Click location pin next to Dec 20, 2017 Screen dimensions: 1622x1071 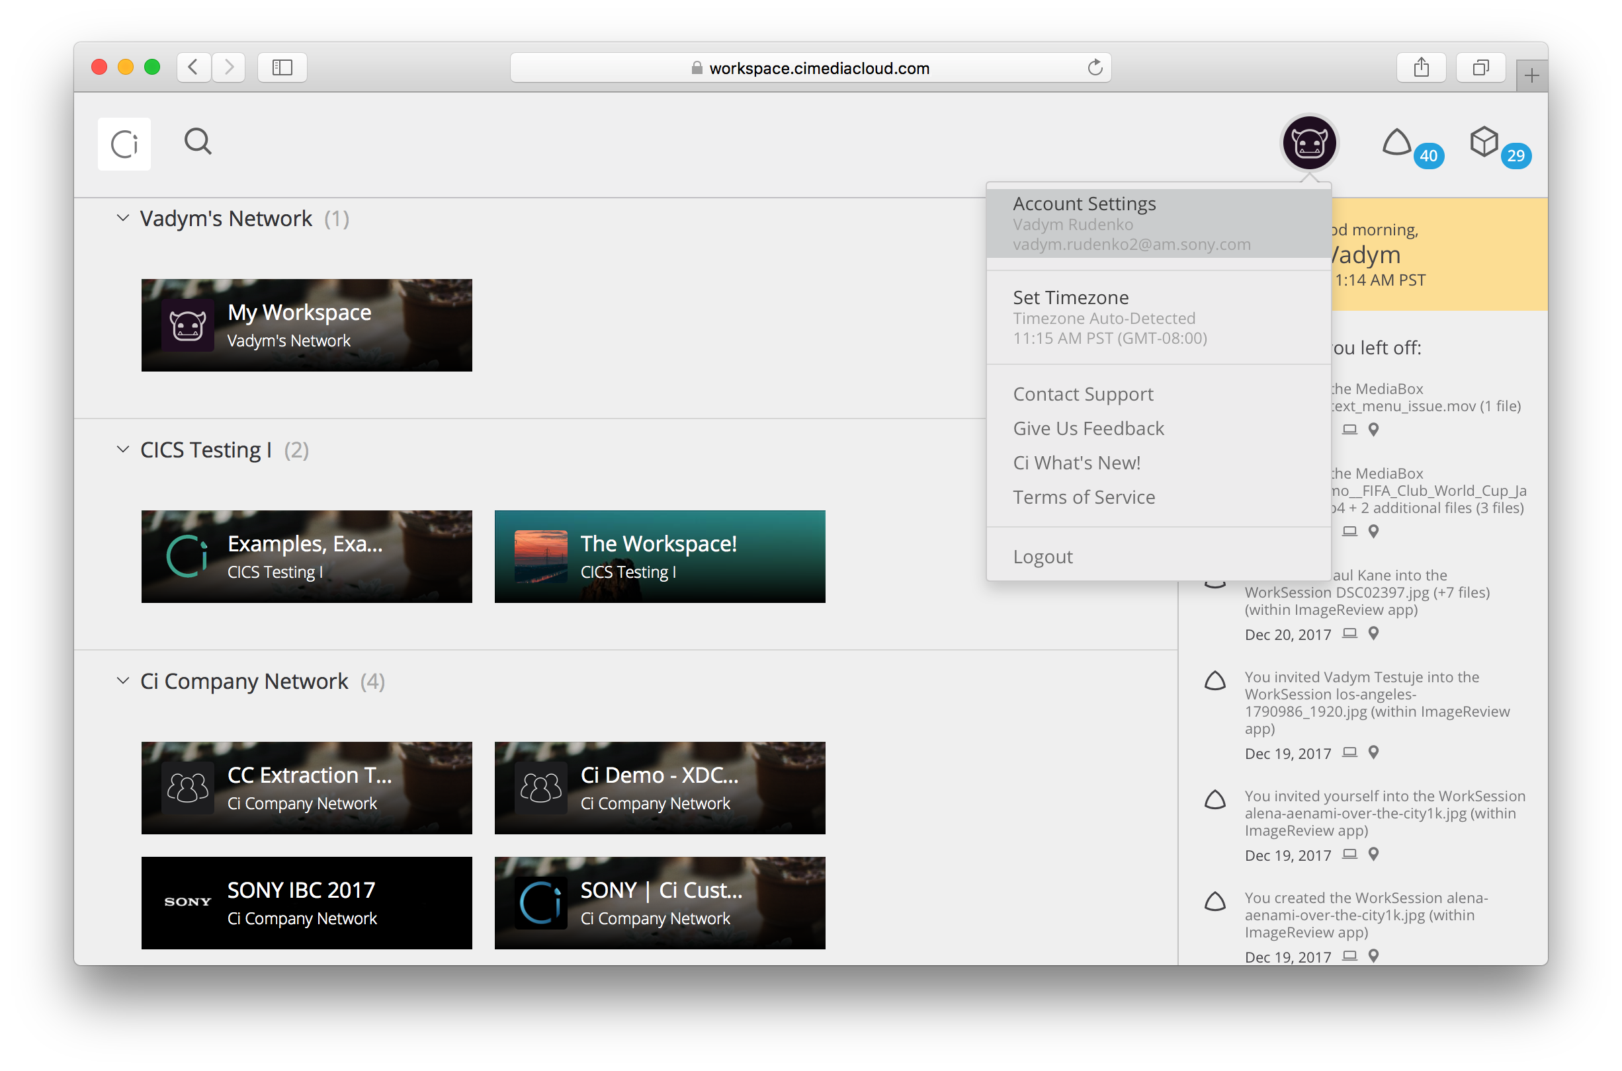pyautogui.click(x=1373, y=633)
